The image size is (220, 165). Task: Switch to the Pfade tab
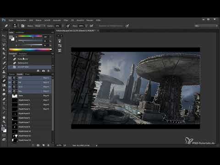click(27, 74)
